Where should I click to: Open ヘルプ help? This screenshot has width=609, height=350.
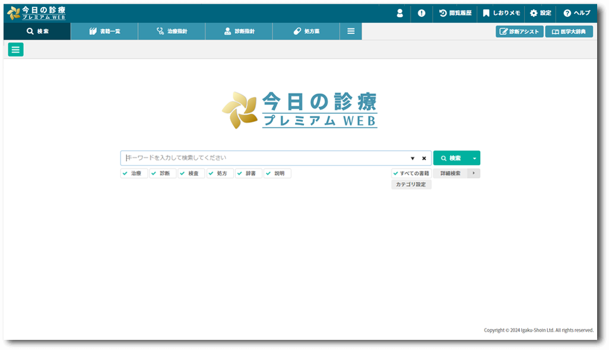577,13
